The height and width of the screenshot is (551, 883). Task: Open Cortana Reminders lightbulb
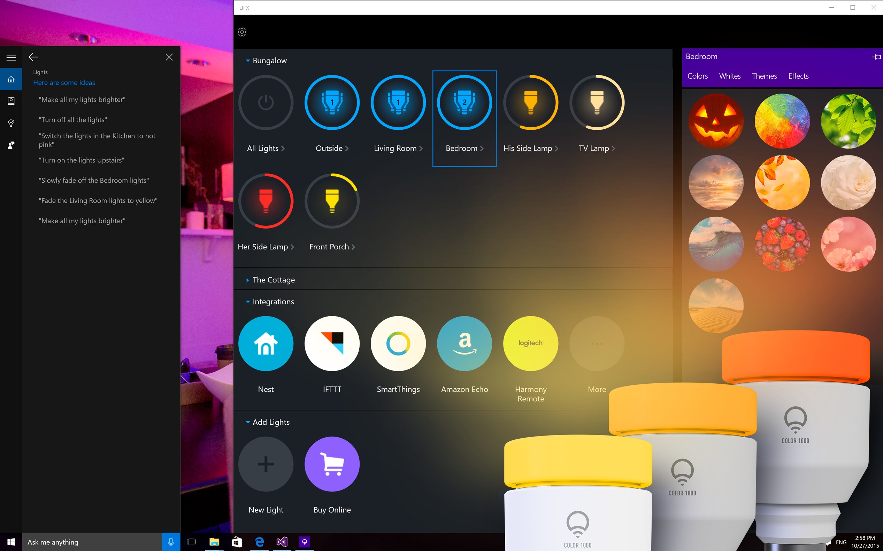[x=11, y=123]
